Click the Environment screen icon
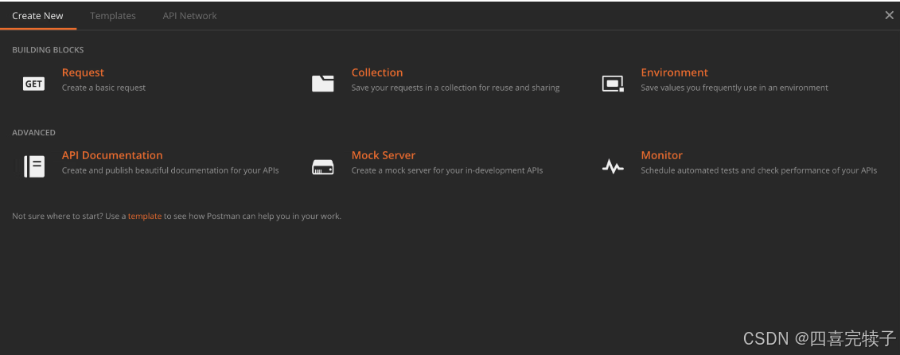Screen dimensions: 900x355 [613, 84]
